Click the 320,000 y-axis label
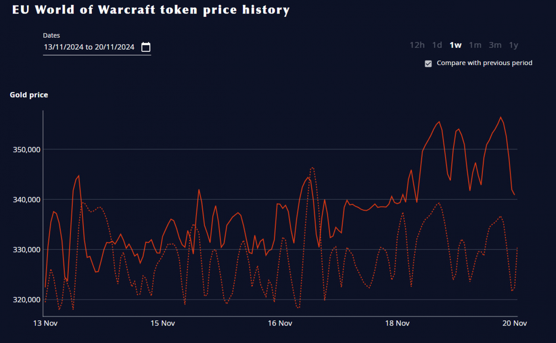The image size is (556, 343). click(x=27, y=300)
